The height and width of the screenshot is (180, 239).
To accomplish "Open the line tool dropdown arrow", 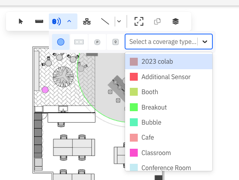I will coord(119,21).
